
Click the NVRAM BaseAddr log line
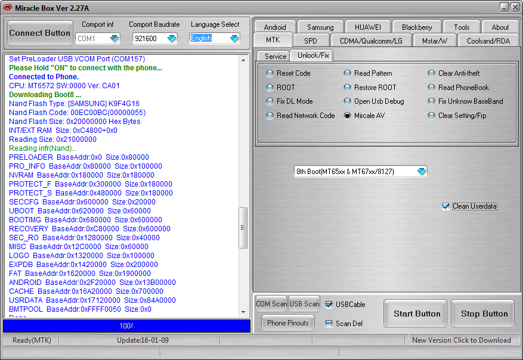tap(81, 175)
